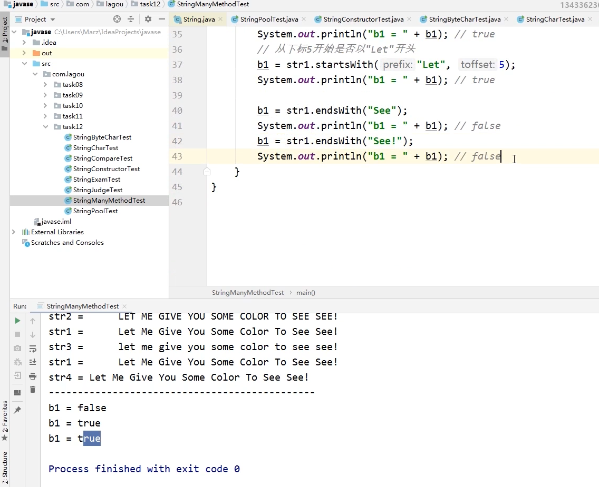Click the Up the Stack Trace arrow

pyautogui.click(x=33, y=321)
